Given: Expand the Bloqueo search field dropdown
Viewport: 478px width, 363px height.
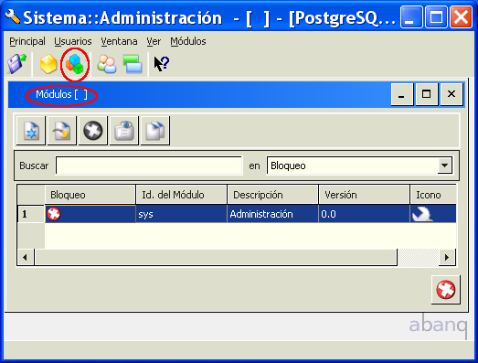Looking at the screenshot, I should coord(445,165).
